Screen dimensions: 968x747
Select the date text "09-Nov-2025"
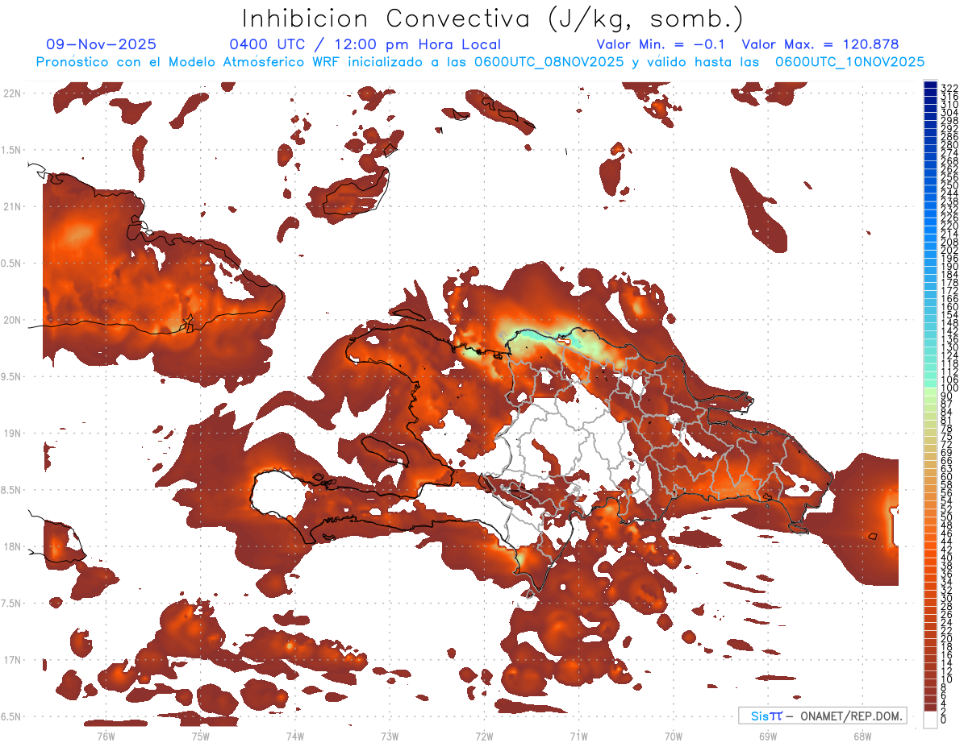[x=102, y=45]
